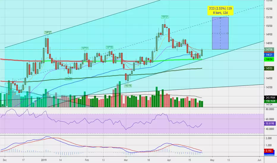This screenshot has width=277, height=163.
Task: Click the May date on time axis
Action: (212, 160)
